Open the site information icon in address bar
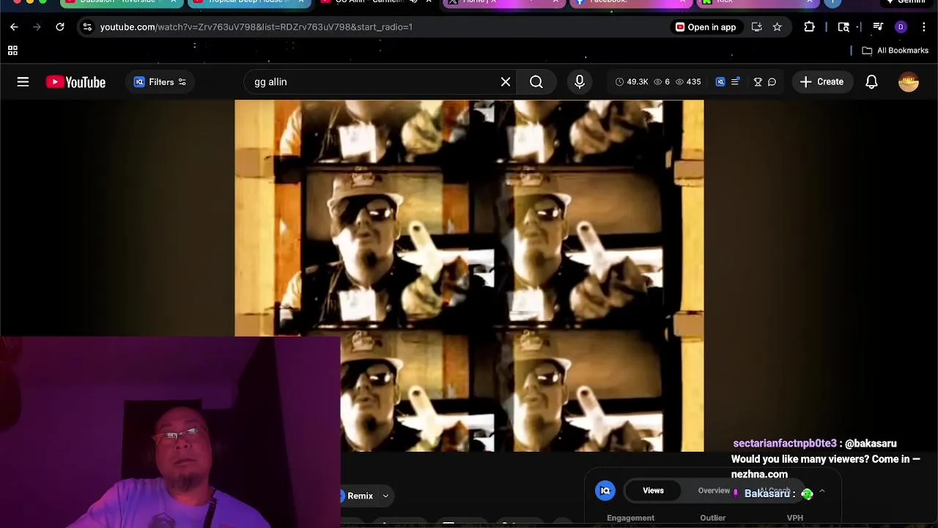The height and width of the screenshot is (528, 938). (x=86, y=27)
